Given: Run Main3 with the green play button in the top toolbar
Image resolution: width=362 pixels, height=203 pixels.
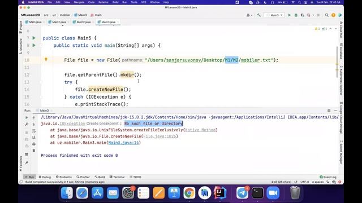Looking at the screenshot, I should tap(289, 15).
